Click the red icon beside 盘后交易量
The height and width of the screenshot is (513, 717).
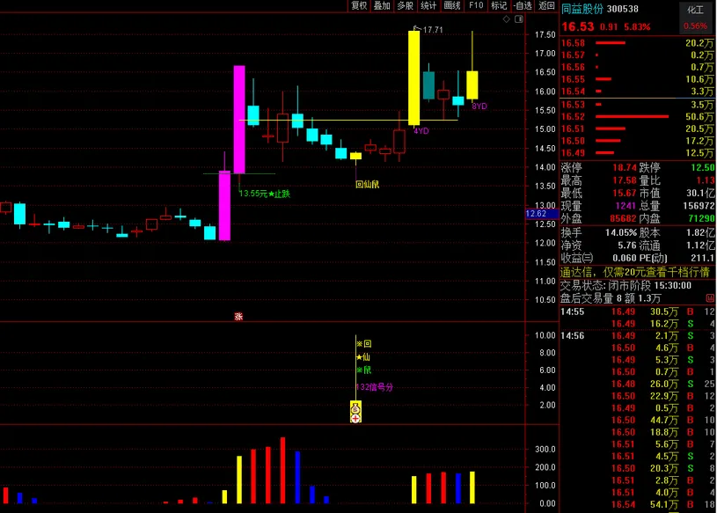point(711,298)
